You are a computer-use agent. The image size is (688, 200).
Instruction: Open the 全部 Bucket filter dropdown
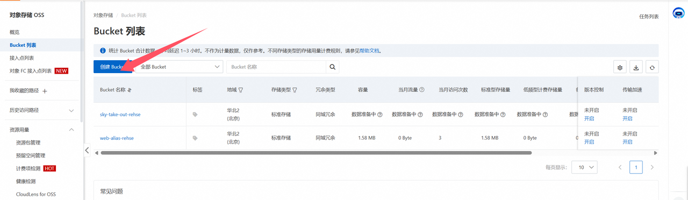pyautogui.click(x=180, y=67)
